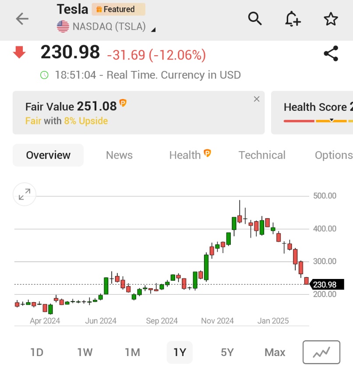Switch to the Technical tab

(262, 155)
